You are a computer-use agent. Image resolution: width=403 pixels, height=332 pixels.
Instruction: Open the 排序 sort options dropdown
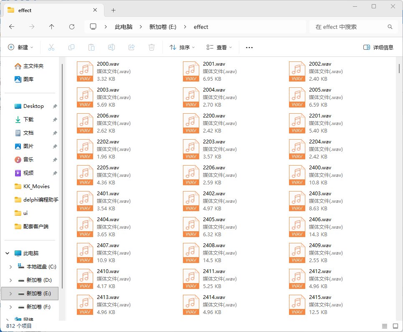182,47
